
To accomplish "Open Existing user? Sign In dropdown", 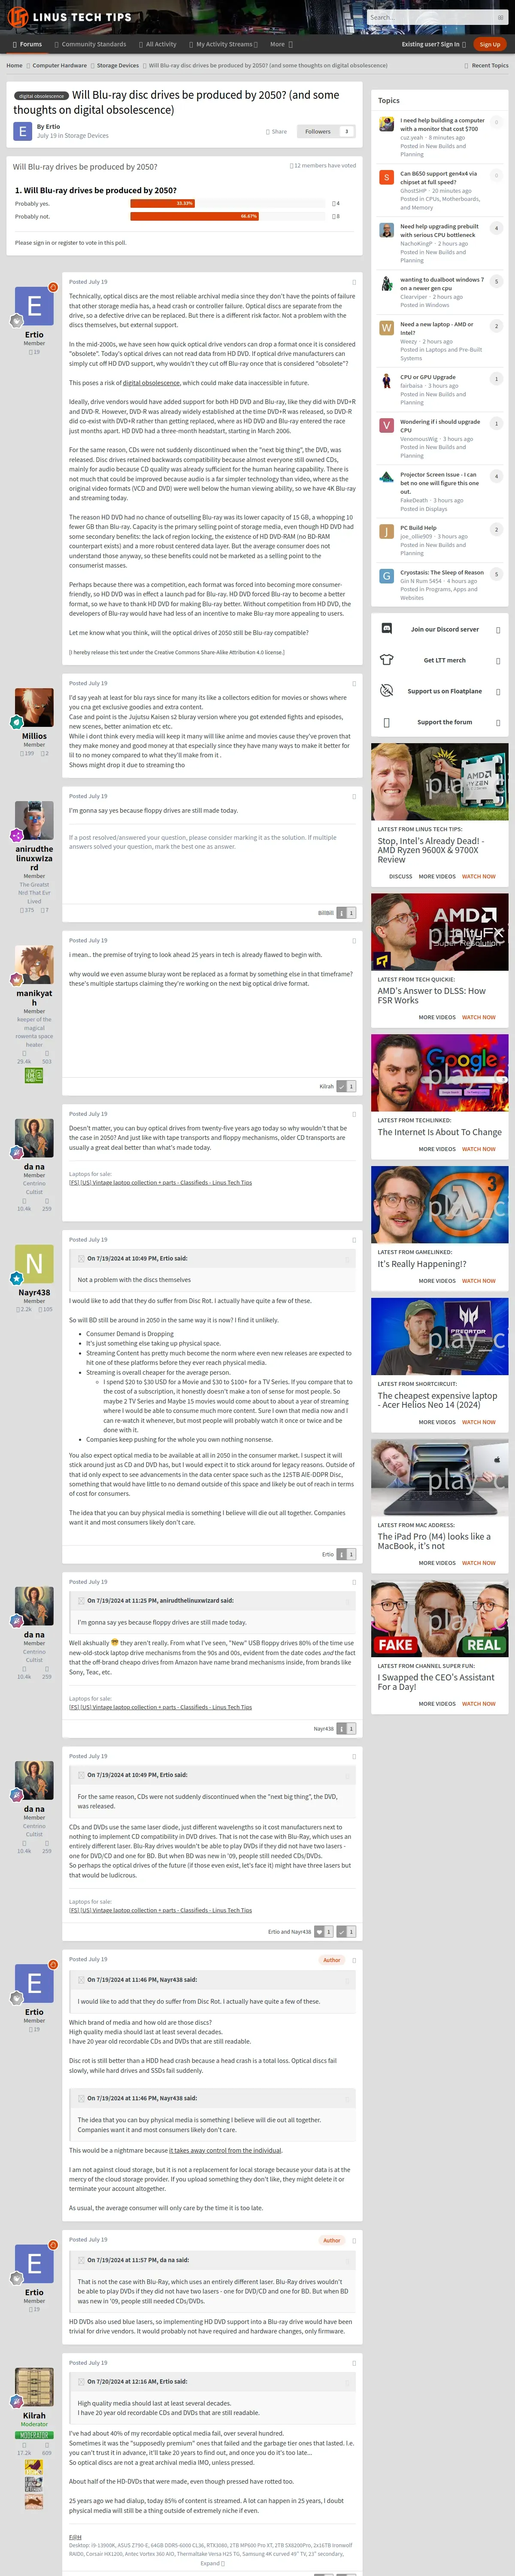I will coord(433,44).
